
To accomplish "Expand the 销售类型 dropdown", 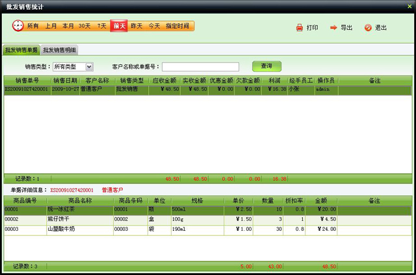I will tap(90, 66).
